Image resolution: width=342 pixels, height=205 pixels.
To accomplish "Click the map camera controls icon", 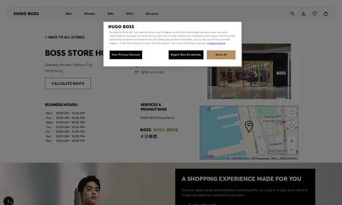I will 291,125.
